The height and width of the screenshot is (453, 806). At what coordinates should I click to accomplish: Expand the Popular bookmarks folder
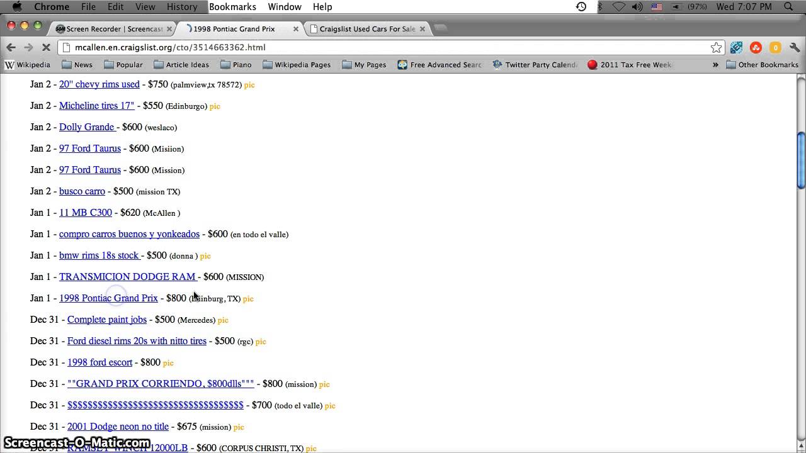(123, 65)
